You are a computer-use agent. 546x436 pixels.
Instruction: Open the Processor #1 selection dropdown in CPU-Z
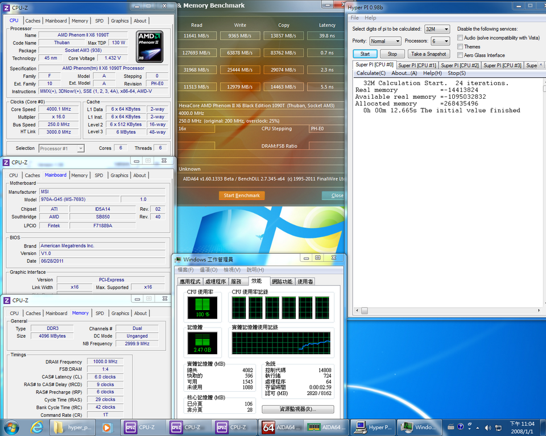(61, 149)
